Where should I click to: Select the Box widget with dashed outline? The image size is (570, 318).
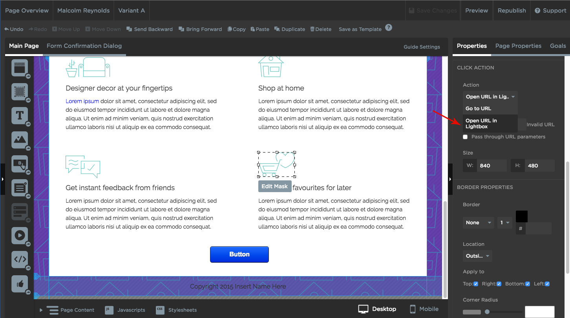coord(20,92)
